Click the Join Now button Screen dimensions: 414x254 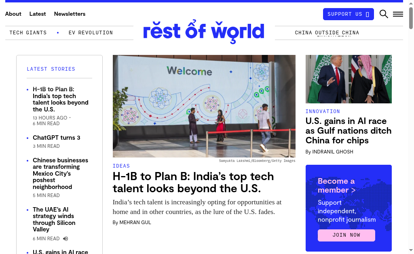[346, 235]
